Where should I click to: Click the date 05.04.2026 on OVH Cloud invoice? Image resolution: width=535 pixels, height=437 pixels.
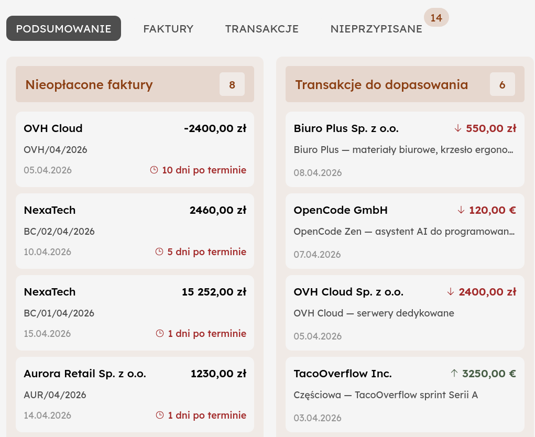(48, 170)
